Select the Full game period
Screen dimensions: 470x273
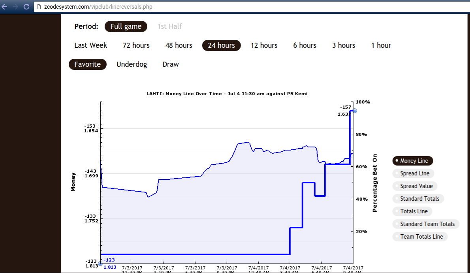(126, 26)
